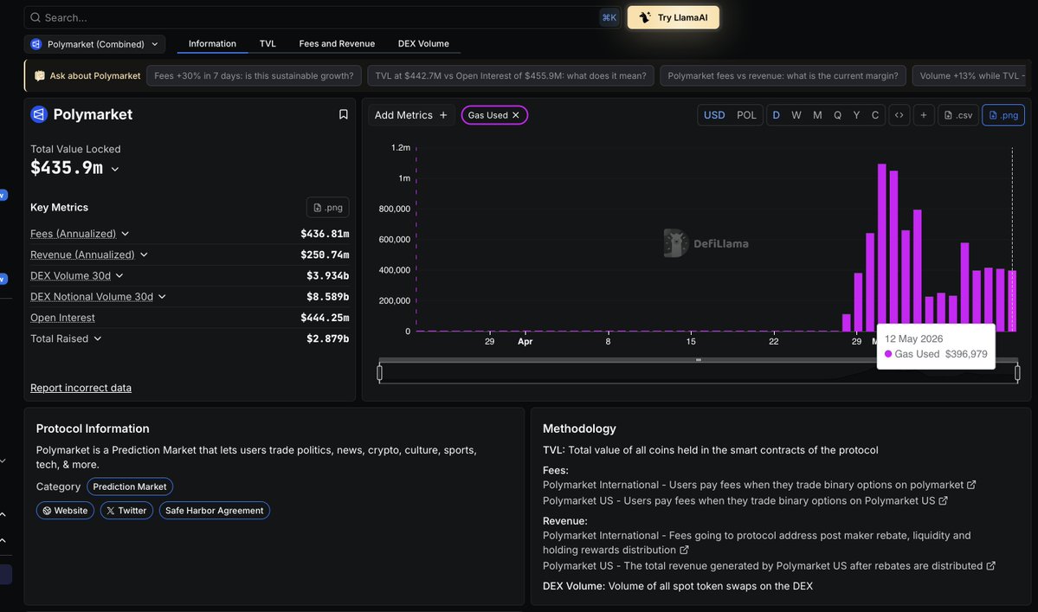Click the search magnifier icon
The height and width of the screenshot is (612, 1038).
point(35,17)
